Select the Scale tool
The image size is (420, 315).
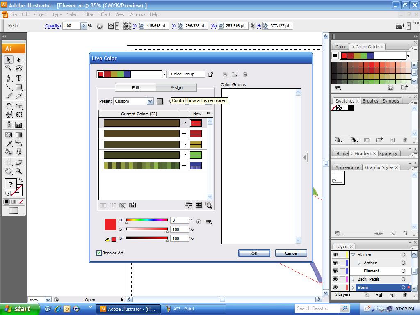[x=18, y=106]
